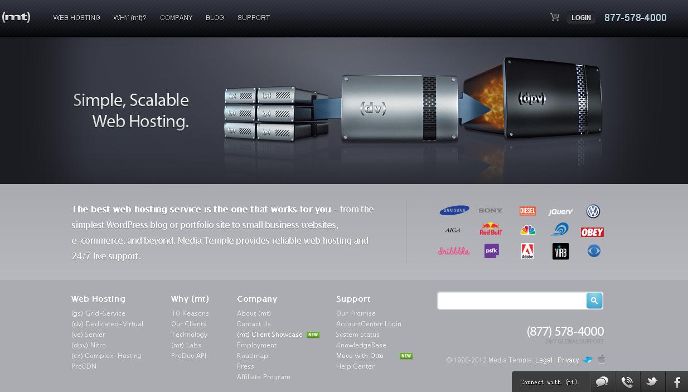Open AccountCenter Login link
Screen dimensions: 688x392
pyautogui.click(x=369, y=324)
